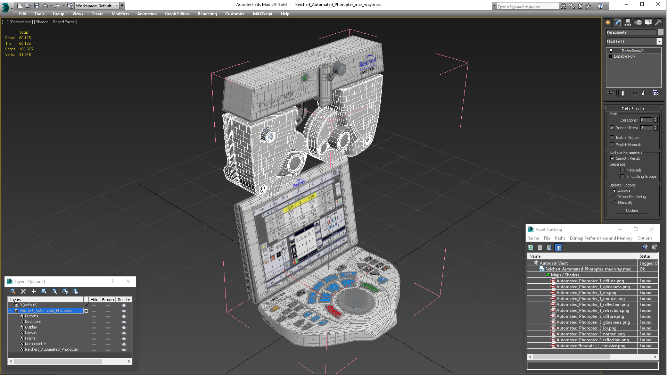Click Asset Tracking horizontal scrollbar
Viewport: 667px width, 375px height.
pos(592,357)
